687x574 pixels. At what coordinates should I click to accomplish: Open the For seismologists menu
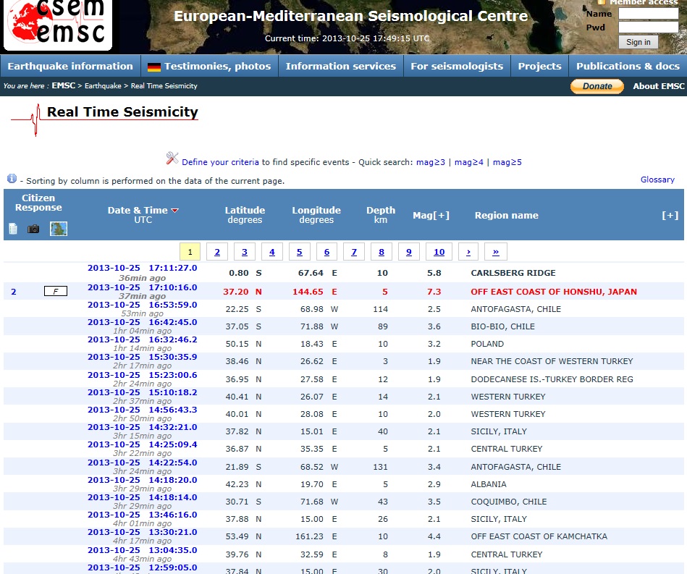point(457,66)
